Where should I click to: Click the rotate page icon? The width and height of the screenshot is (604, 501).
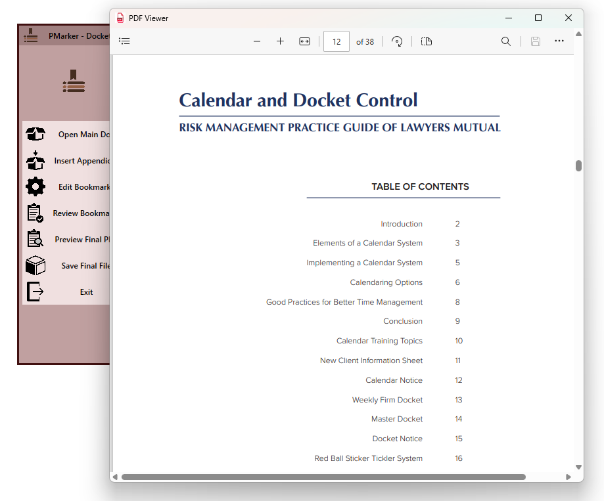397,41
